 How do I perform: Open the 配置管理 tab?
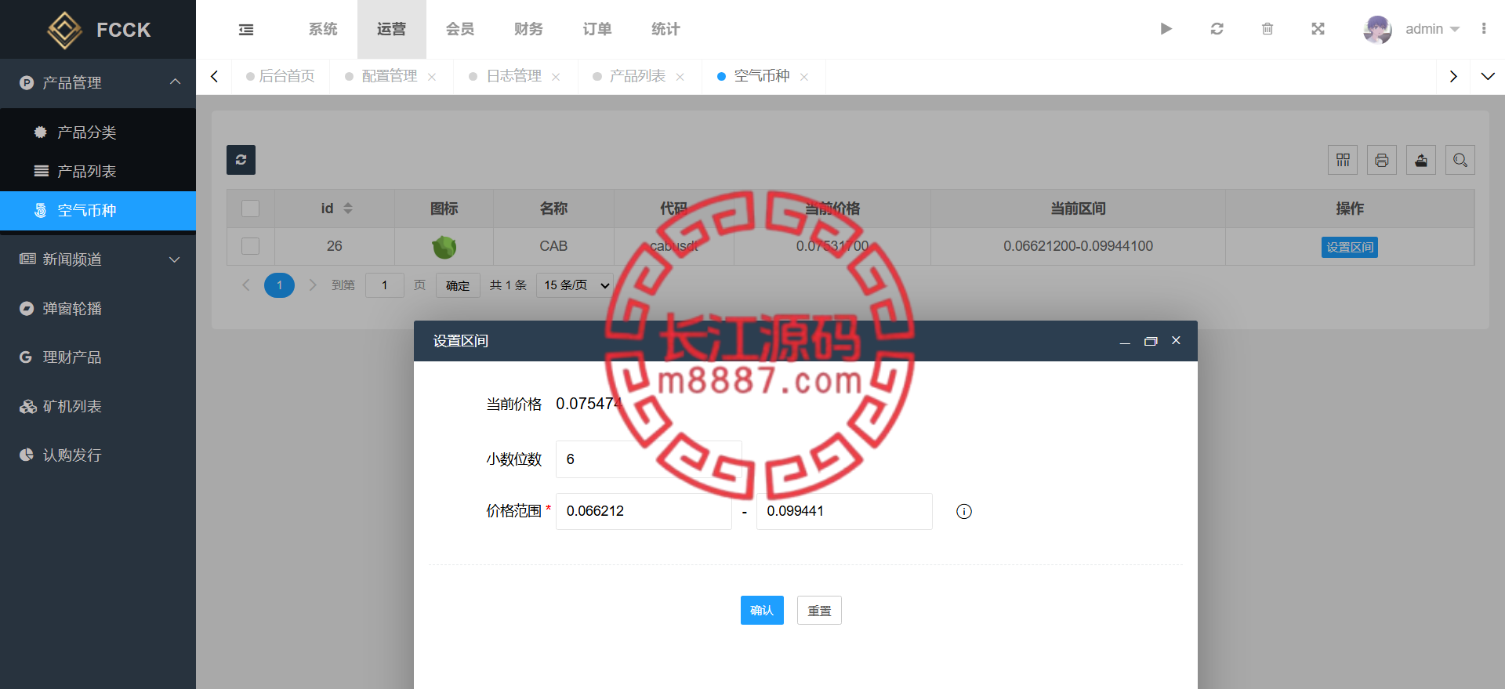tap(389, 76)
